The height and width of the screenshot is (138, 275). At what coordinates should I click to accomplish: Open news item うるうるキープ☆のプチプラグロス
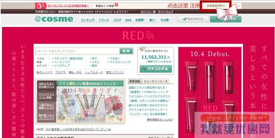[149, 96]
